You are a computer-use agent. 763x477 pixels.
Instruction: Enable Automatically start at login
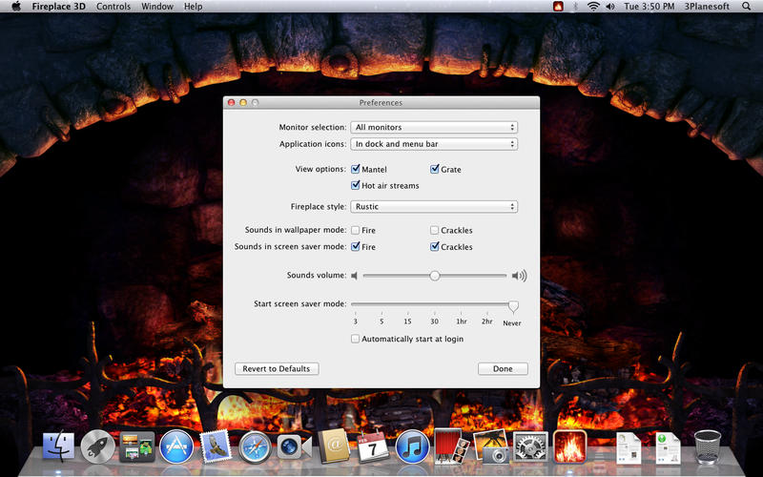(355, 339)
